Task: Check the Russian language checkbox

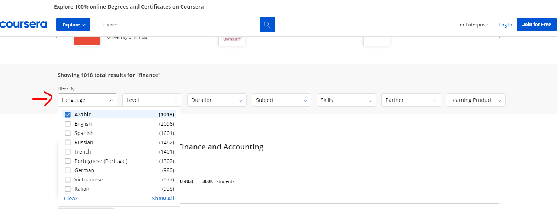Action: tap(68, 142)
